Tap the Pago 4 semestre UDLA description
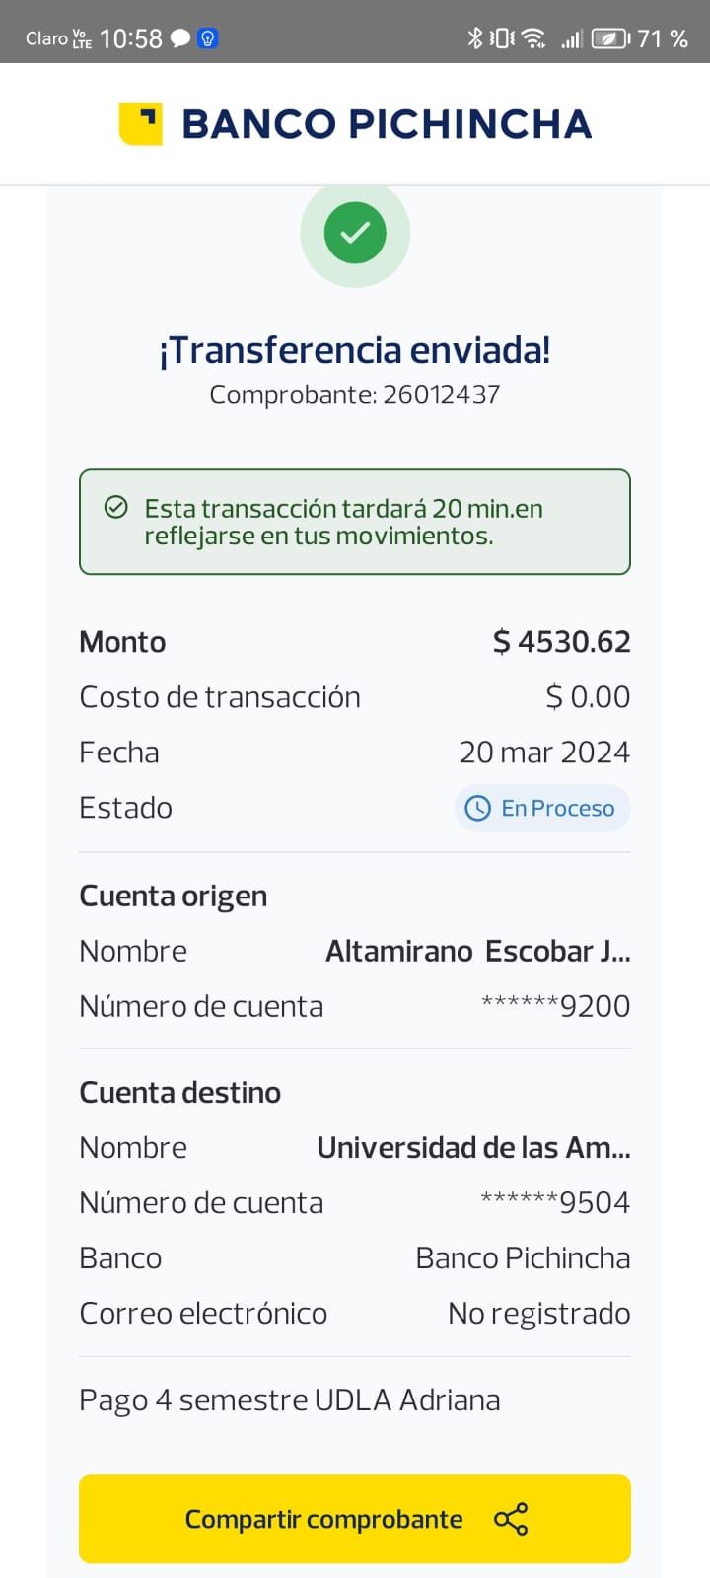 pyautogui.click(x=290, y=1399)
